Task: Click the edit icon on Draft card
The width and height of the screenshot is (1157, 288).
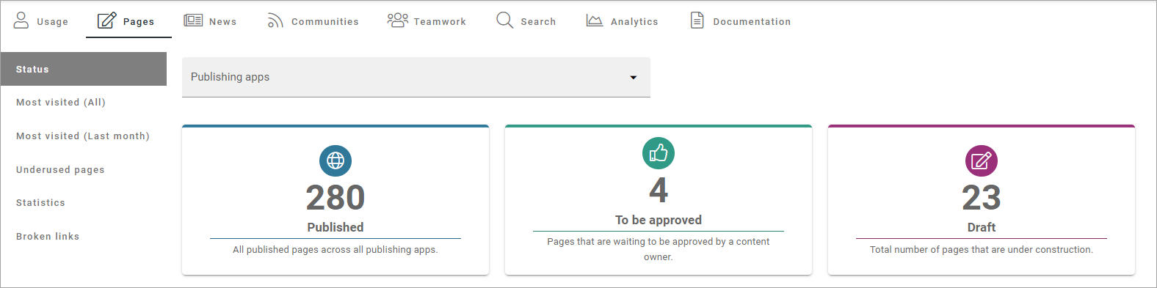Action: [982, 160]
